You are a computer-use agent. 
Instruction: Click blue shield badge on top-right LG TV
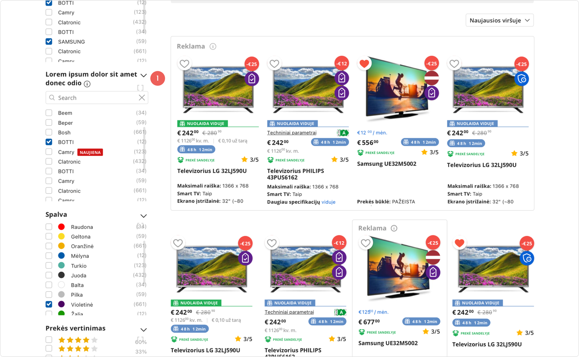(521, 79)
